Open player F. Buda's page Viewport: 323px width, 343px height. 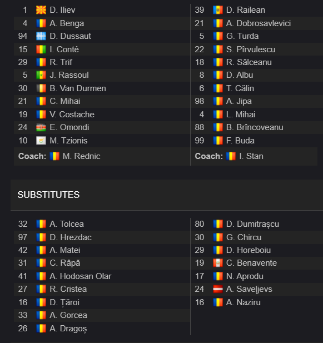click(240, 141)
